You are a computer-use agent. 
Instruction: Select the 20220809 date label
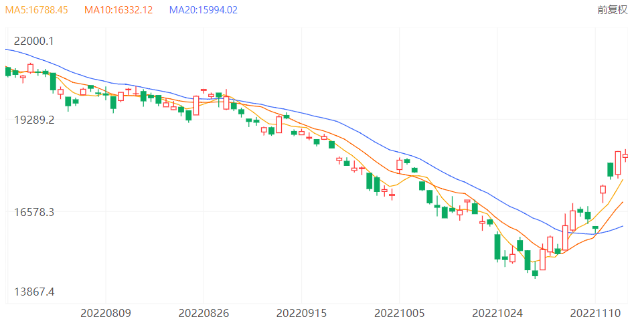coord(106,313)
